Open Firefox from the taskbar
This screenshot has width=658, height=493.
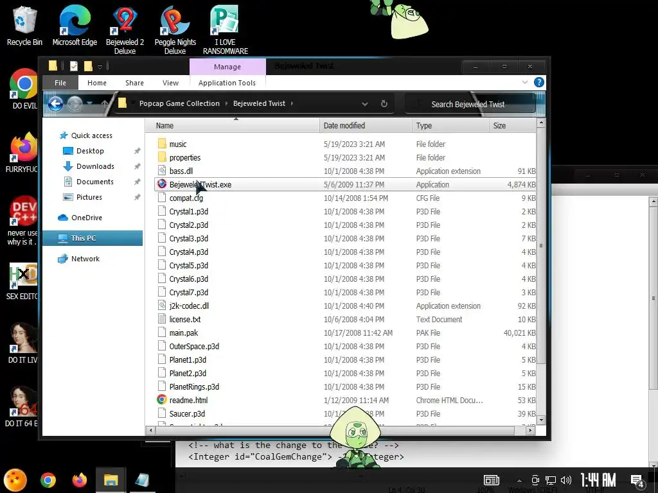point(79,480)
